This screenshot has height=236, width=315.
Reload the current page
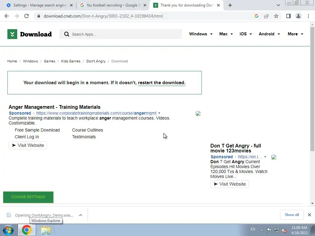click(x=26, y=16)
